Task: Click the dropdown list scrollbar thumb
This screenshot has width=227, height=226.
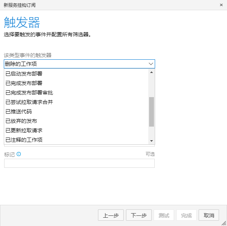Action: click(x=151, y=112)
